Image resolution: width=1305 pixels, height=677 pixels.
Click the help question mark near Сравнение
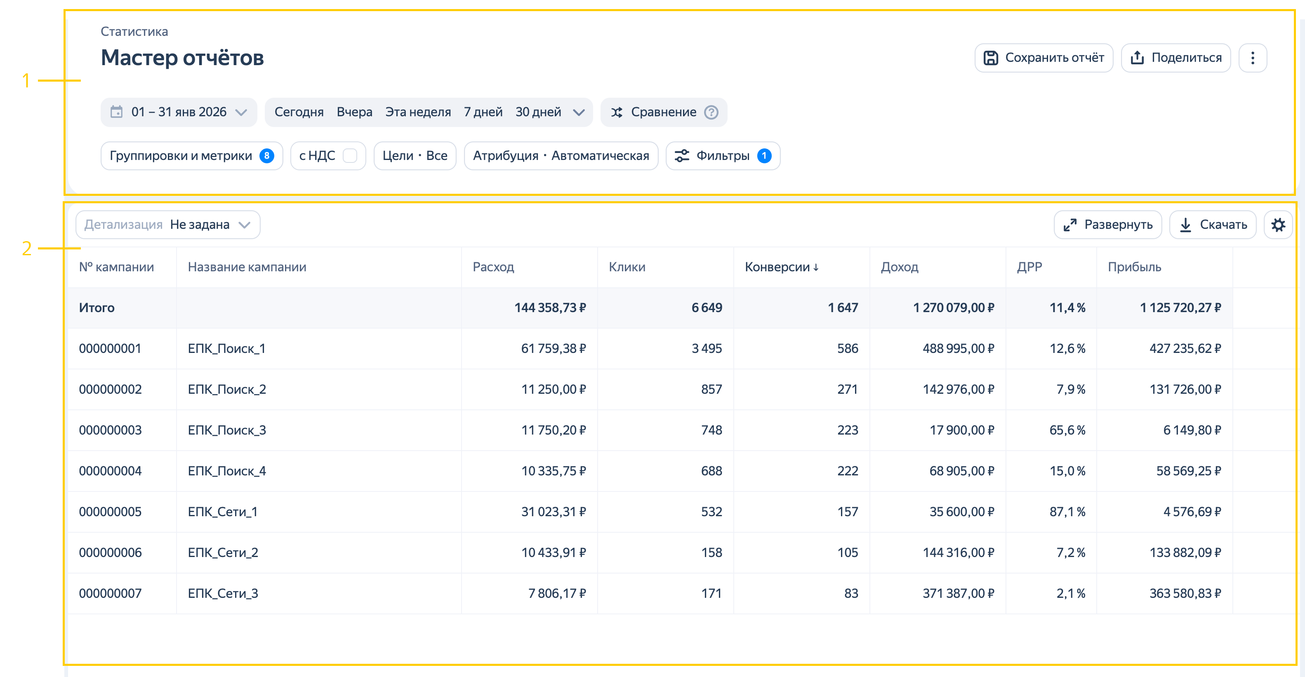point(711,112)
